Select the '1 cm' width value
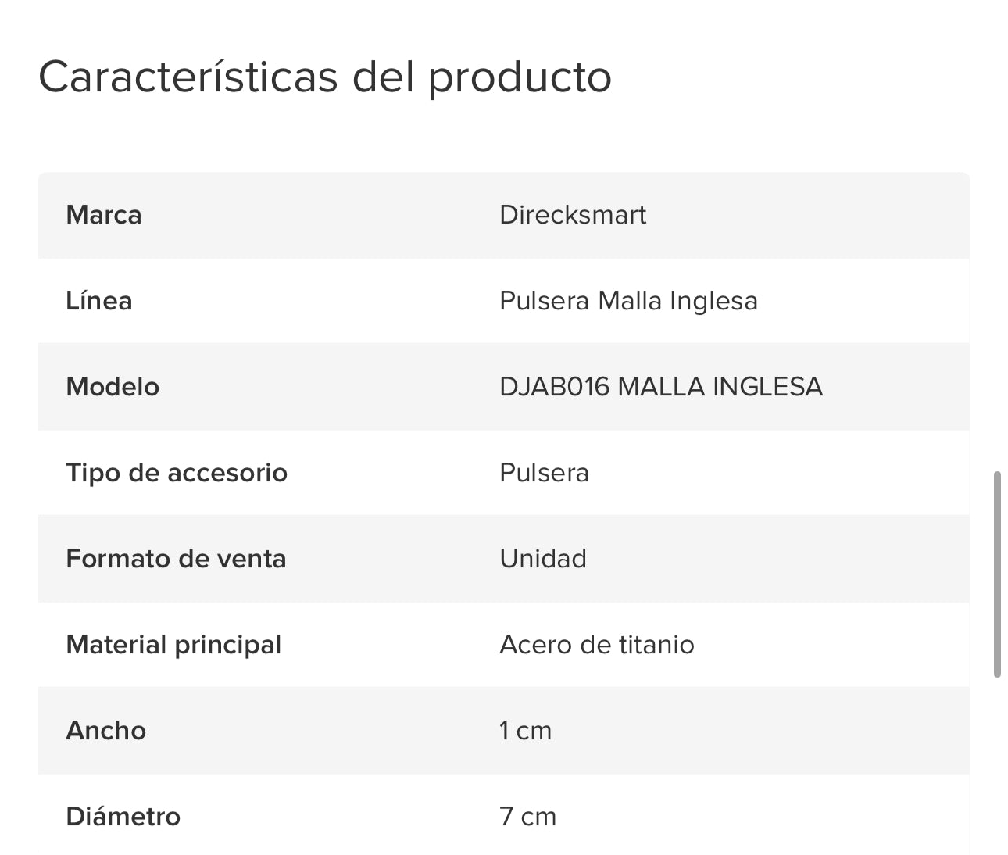The image size is (1008, 855). (x=525, y=731)
